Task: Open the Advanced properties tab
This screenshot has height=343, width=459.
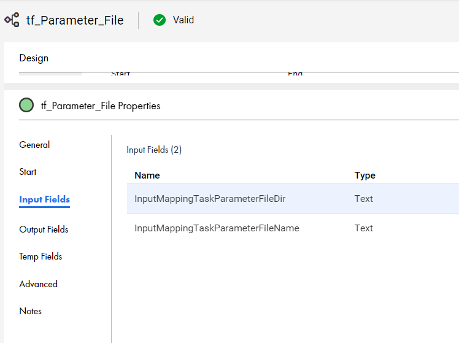Action: click(x=38, y=284)
